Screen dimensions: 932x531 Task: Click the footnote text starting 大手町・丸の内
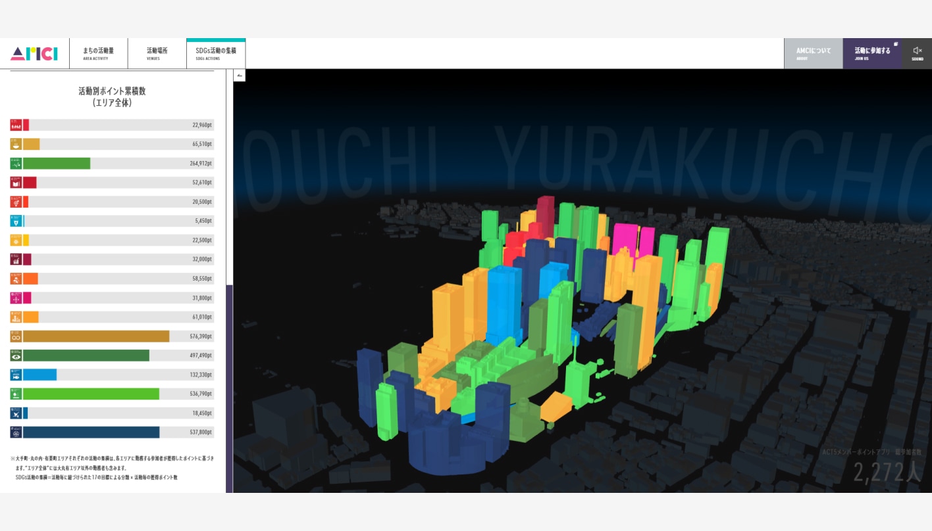click(112, 467)
